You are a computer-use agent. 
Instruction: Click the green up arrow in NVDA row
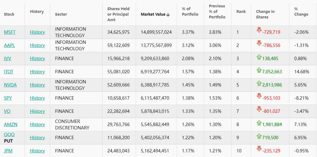tap(259, 83)
